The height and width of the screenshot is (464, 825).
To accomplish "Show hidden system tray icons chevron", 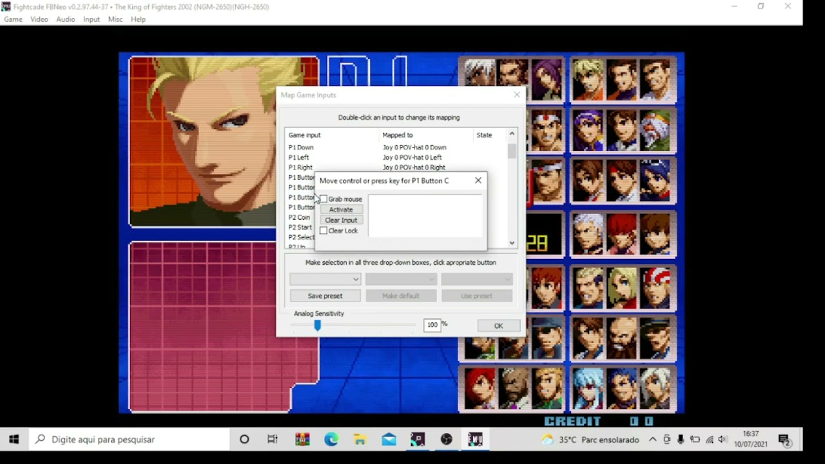I will coord(653,440).
